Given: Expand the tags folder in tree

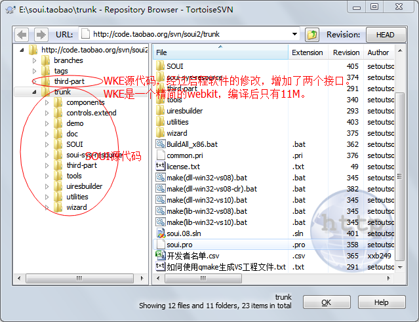Looking at the screenshot, I should 35,71.
